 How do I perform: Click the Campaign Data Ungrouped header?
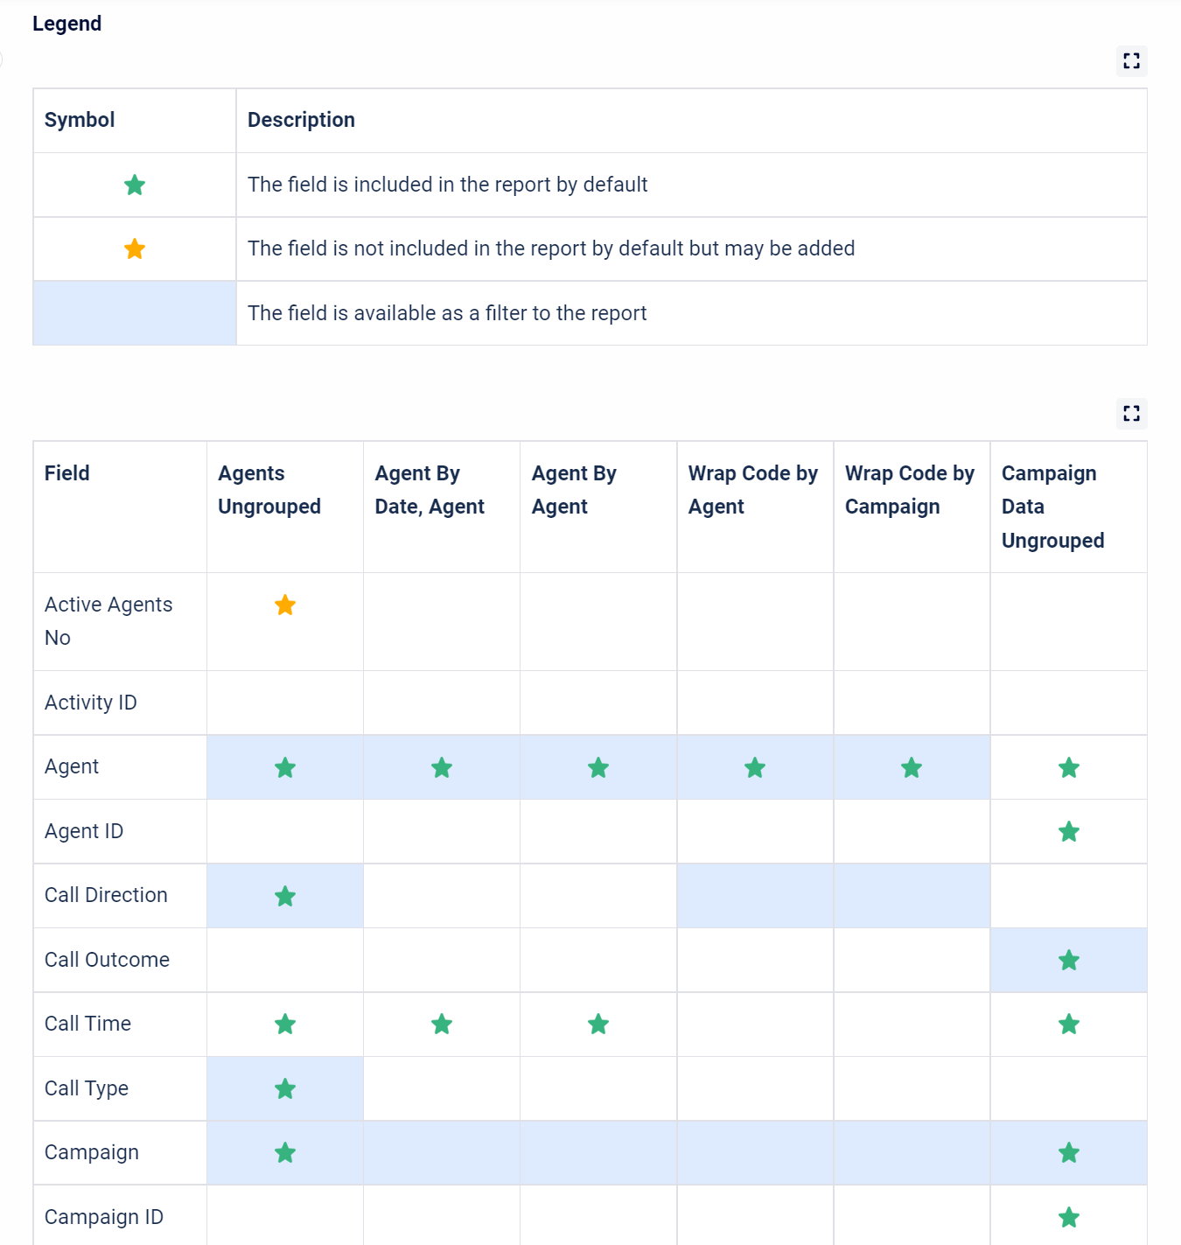tap(1052, 507)
